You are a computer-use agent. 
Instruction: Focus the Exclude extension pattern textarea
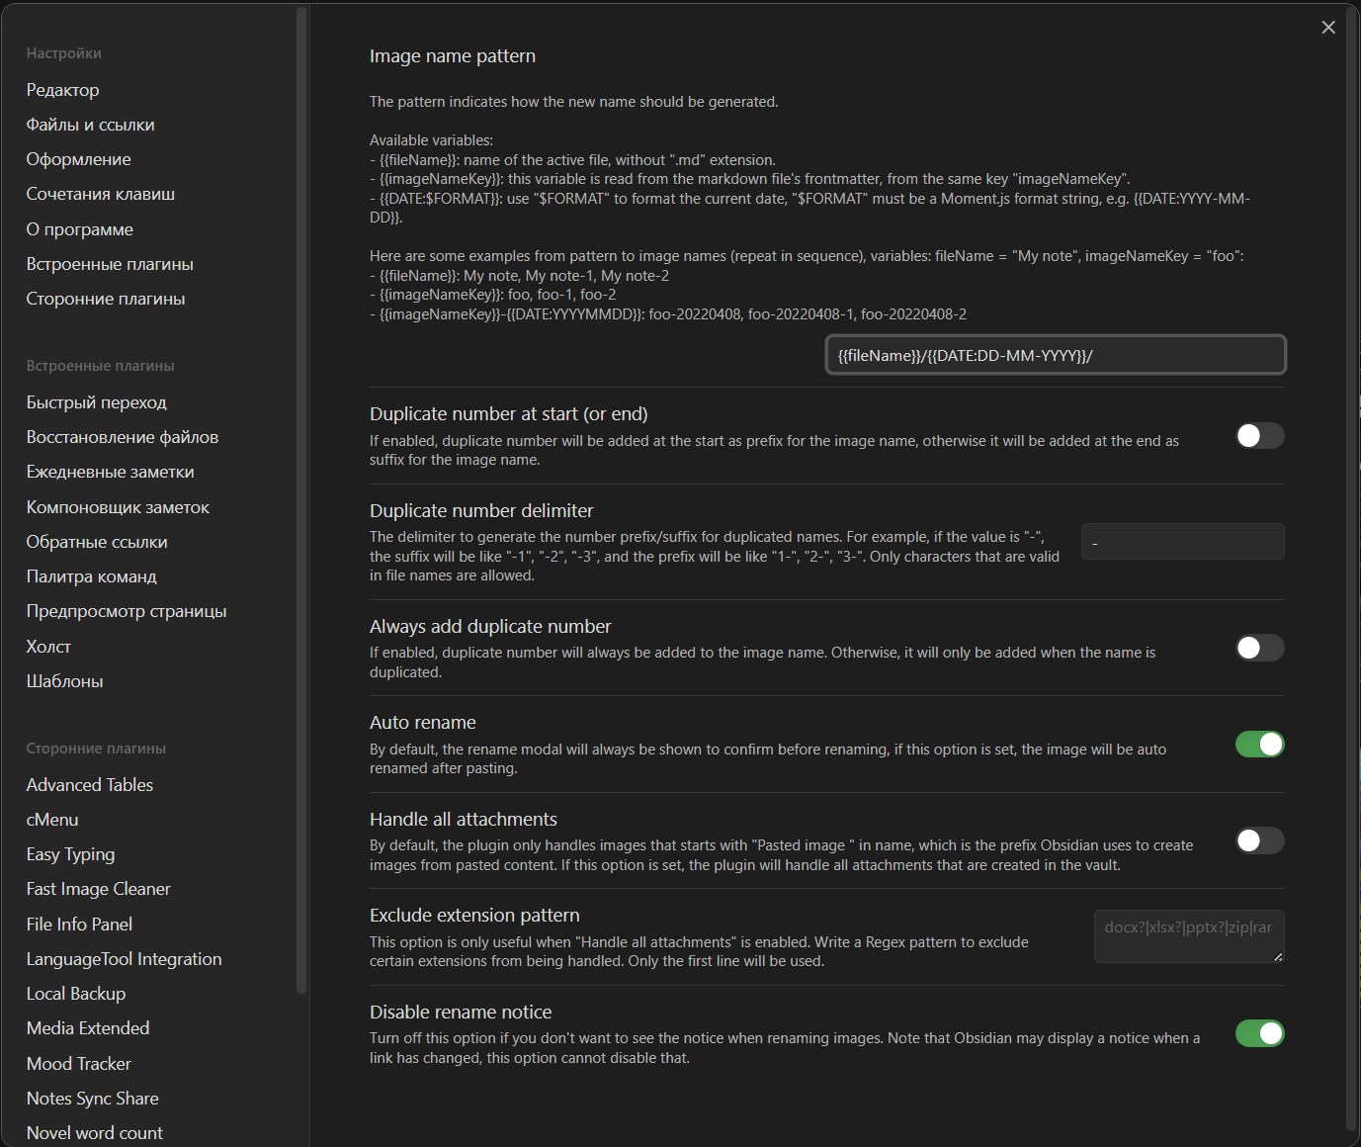pyautogui.click(x=1189, y=936)
